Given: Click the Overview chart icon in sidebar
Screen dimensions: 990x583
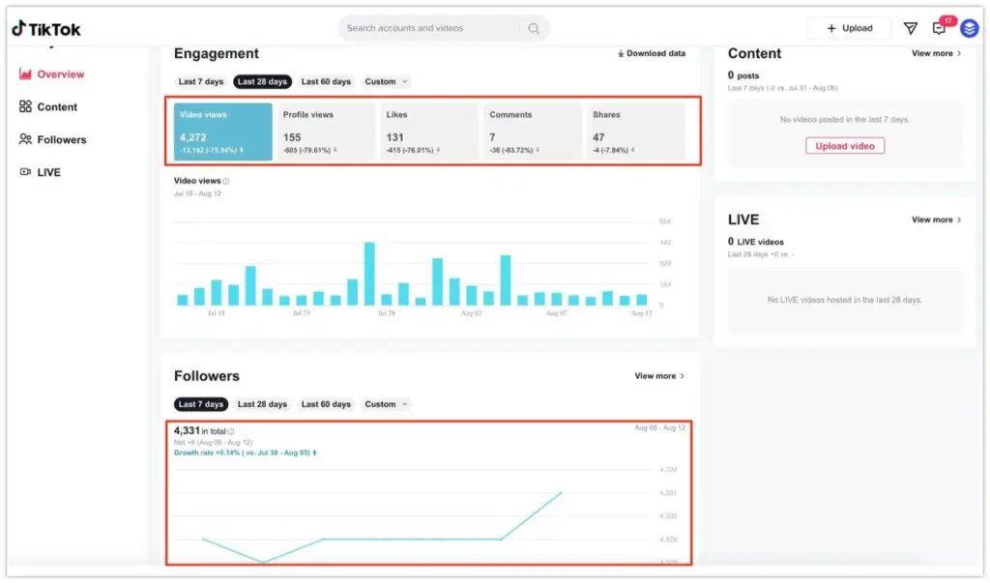Looking at the screenshot, I should click(x=25, y=73).
